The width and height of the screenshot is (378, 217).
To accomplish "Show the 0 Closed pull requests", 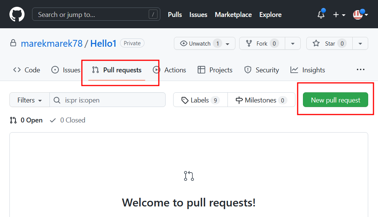I will [x=68, y=120].
